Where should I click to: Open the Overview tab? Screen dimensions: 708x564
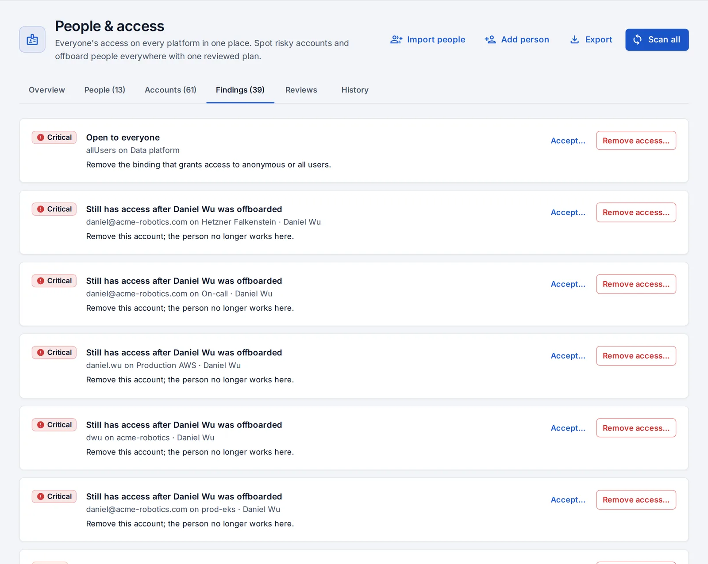47,90
